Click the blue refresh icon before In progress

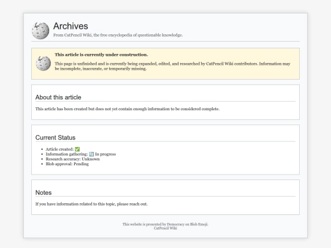click(x=91, y=154)
